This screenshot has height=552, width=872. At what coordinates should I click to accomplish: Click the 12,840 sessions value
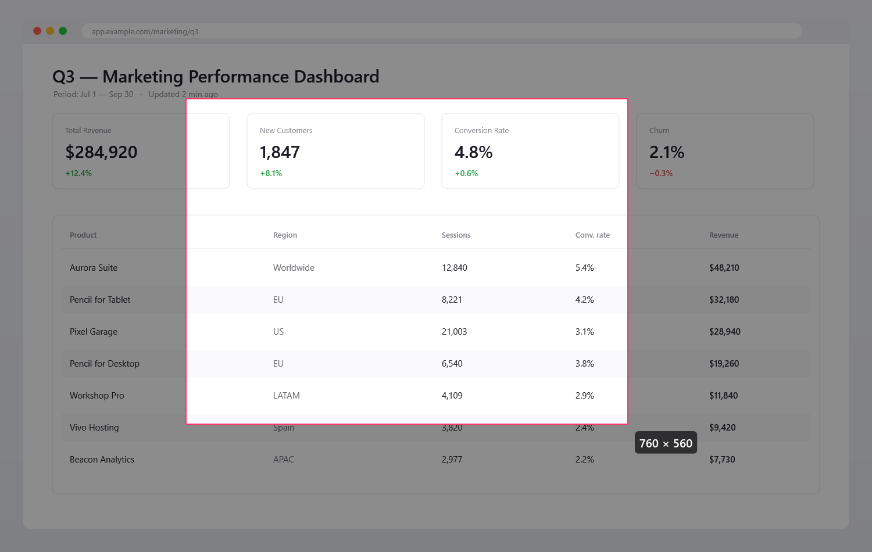coord(455,268)
